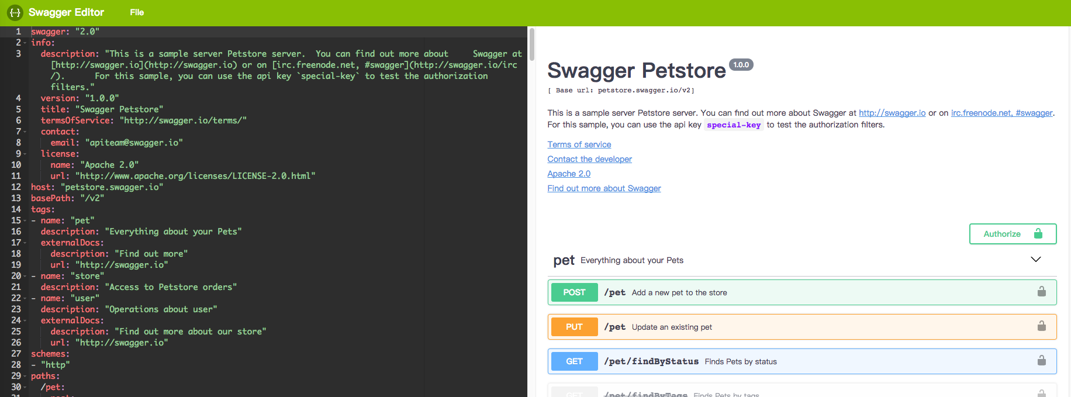Place cursor on the tags: line

[x=43, y=209]
